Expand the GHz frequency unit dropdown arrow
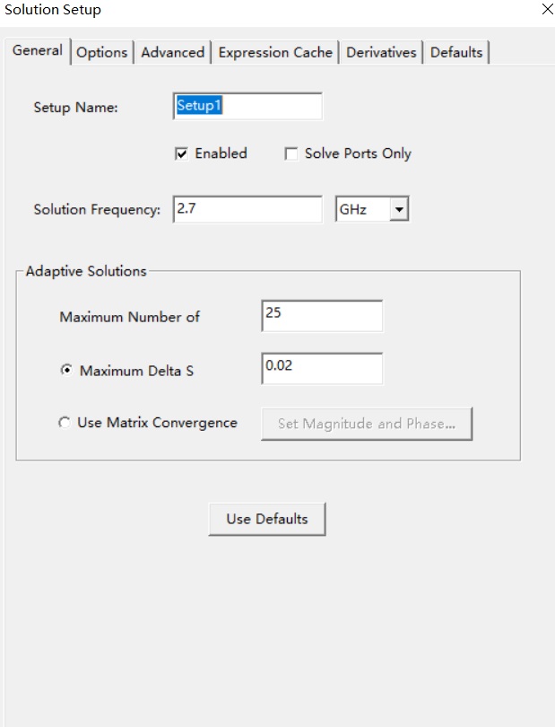Screen dimensions: 555x727 pyautogui.click(x=399, y=209)
